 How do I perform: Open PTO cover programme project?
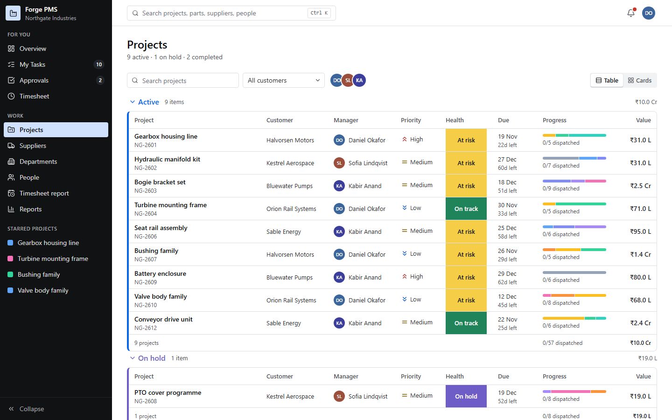click(x=168, y=392)
